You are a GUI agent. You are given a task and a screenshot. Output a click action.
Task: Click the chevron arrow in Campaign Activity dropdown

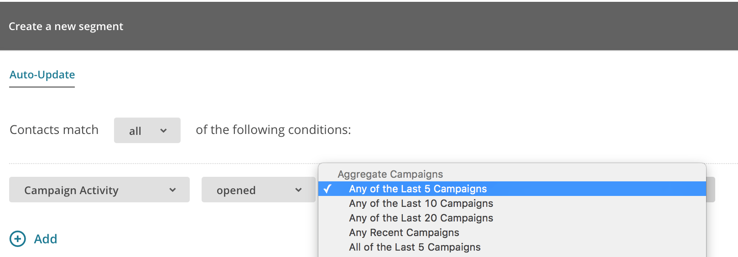(172, 190)
